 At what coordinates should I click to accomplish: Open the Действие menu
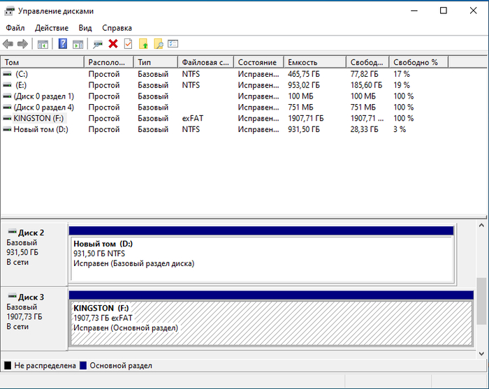52,28
